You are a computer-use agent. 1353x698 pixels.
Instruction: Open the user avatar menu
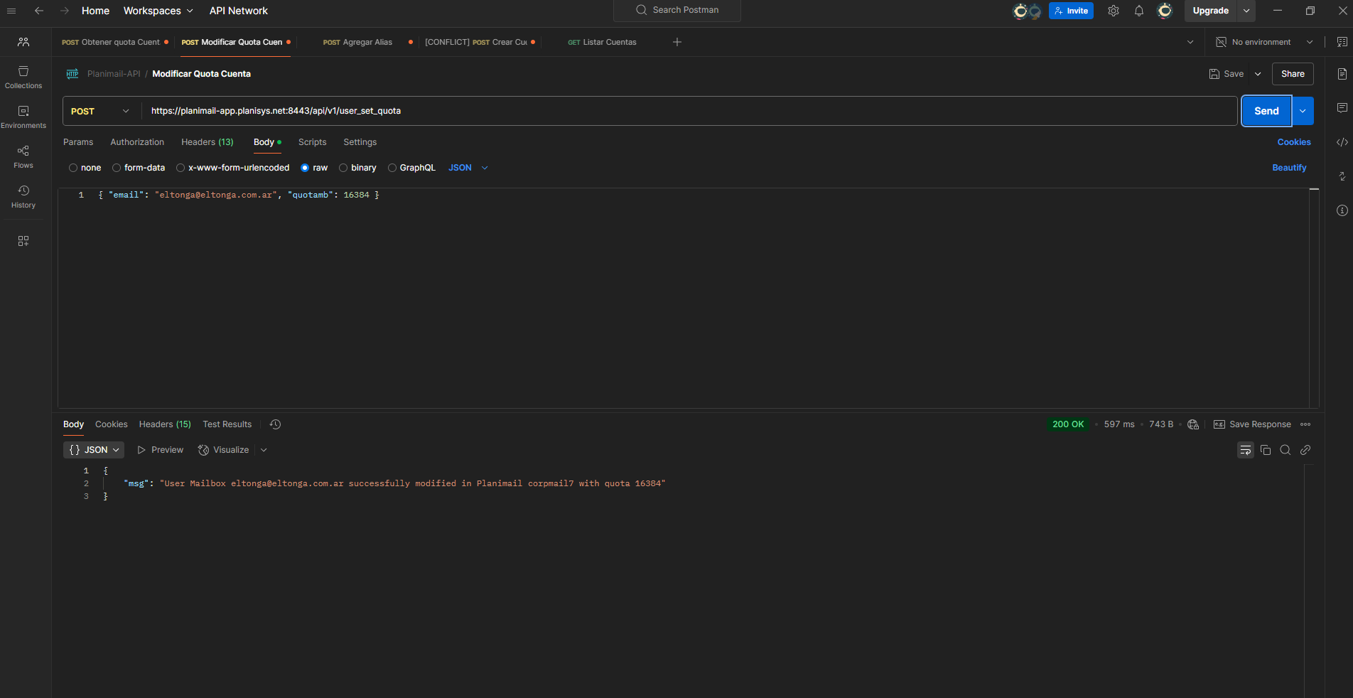click(x=1165, y=11)
